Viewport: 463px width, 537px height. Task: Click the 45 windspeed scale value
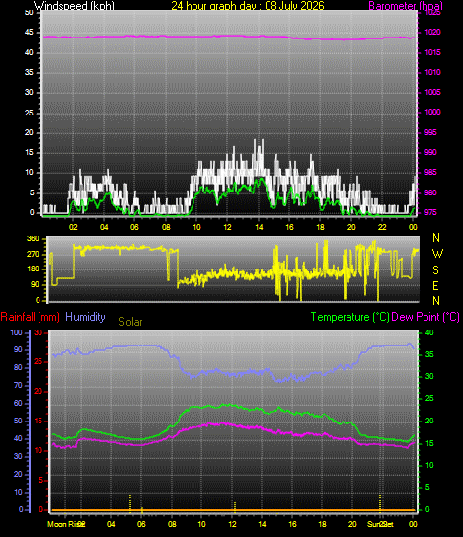point(29,33)
